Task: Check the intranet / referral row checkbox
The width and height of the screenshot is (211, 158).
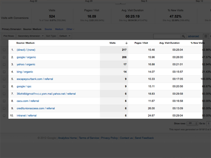Action: tap(4, 115)
